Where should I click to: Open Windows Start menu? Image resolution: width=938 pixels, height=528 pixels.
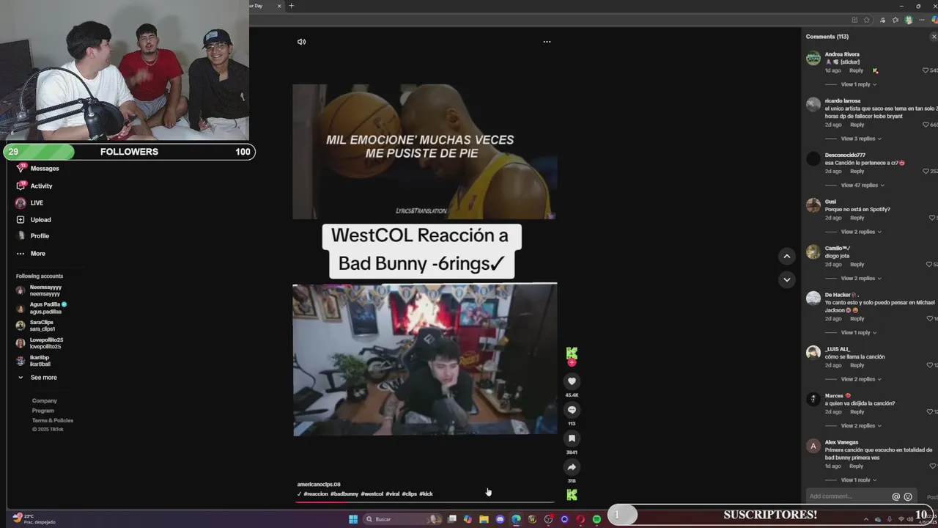click(352, 519)
